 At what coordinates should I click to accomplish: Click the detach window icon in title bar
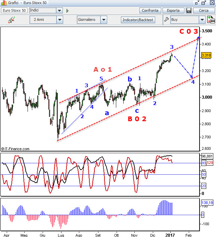coord(197,3)
